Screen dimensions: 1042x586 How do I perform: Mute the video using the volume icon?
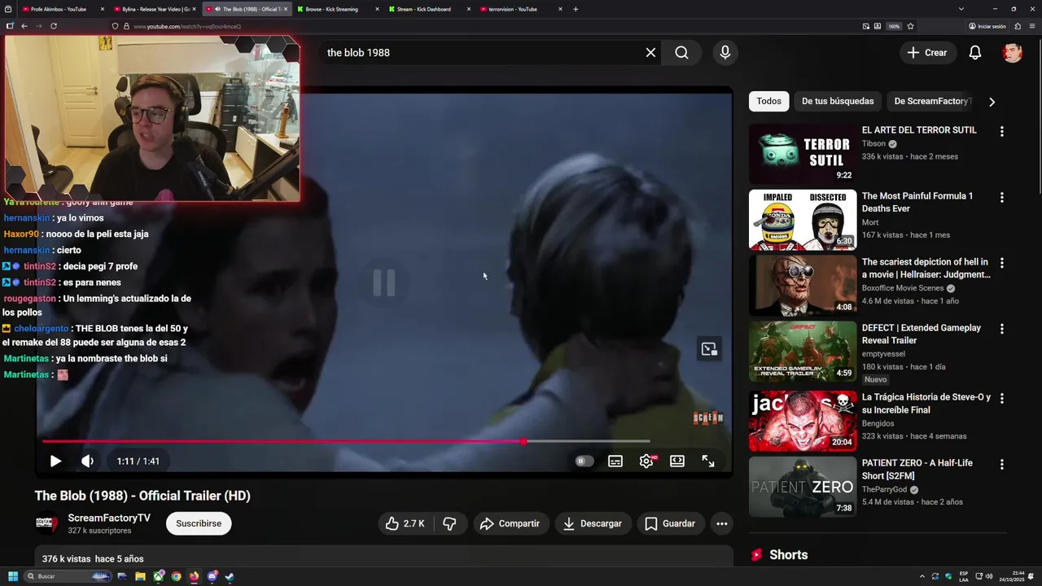(87, 461)
